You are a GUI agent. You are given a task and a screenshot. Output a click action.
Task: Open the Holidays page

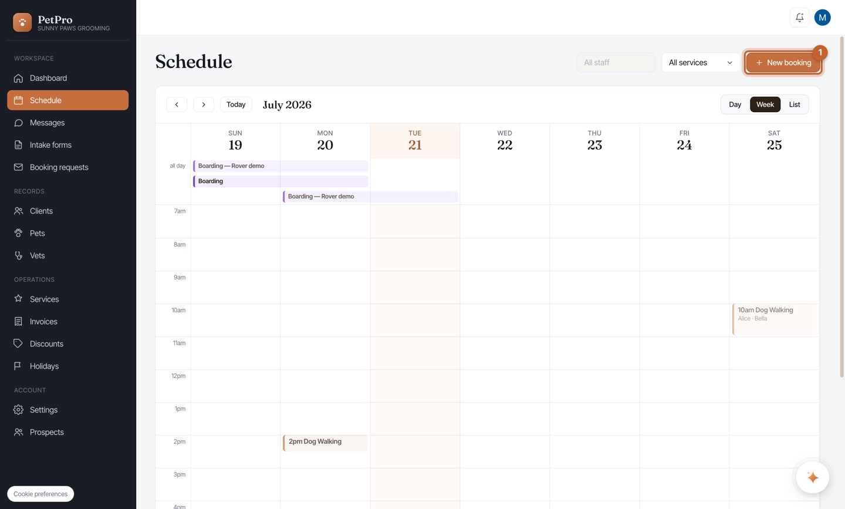pyautogui.click(x=67, y=366)
